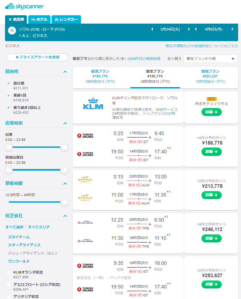Switch to the ホテル tab
The image size is (241, 299).
39,20
